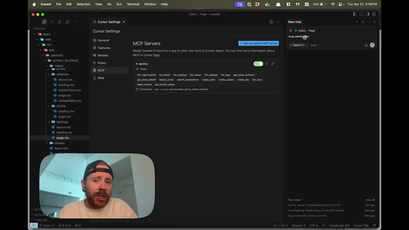Viewport: 409px width, 230px height.
Task: Open macOS Control Center icon
Action: tap(341, 4)
